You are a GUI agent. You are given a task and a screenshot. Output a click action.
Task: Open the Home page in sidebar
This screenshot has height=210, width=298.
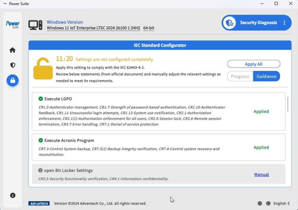click(13, 50)
